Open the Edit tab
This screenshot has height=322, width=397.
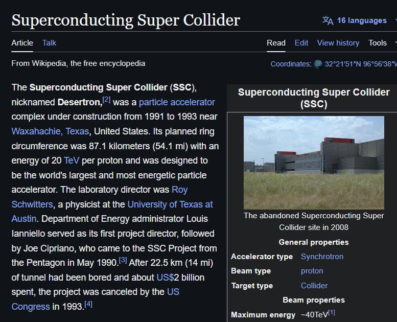(x=301, y=43)
